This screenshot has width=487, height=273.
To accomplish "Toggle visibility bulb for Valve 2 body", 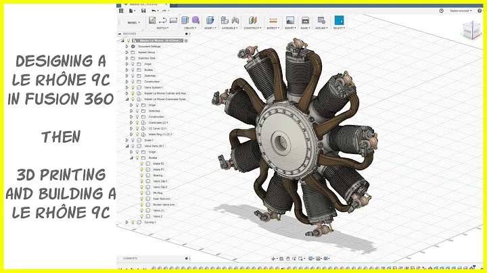I will click(x=141, y=216).
